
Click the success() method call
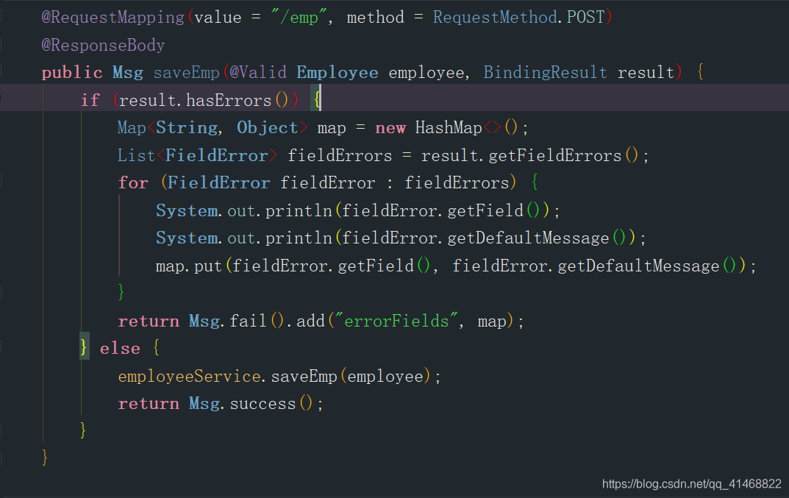tap(271, 404)
